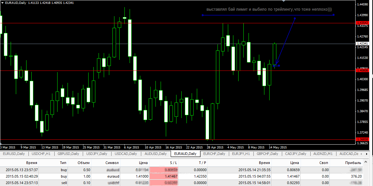Click the active EURAUD,Daily tab
This screenshot has height=186, width=373.
click(185, 154)
